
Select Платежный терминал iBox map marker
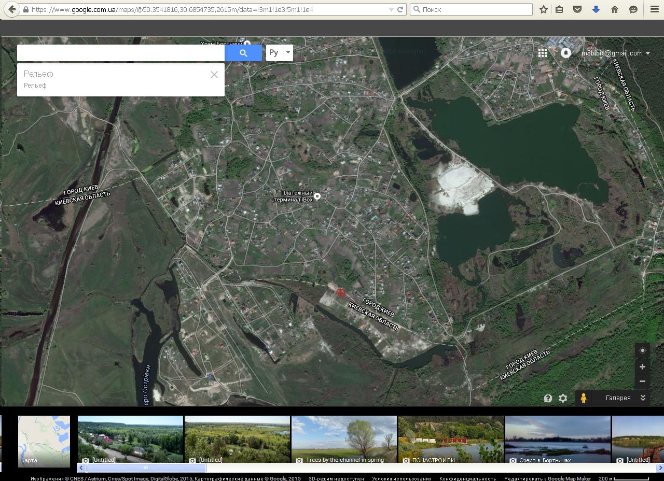[317, 196]
